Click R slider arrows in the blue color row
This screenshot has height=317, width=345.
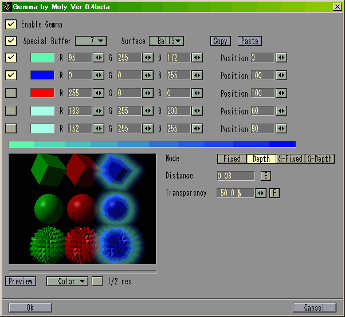(x=99, y=76)
